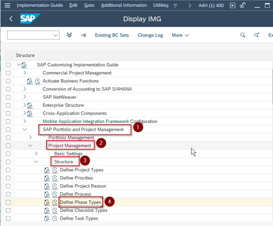The image size is (273, 226).
Task: Expand Conversion of Accounting to SAP S/4HANA
Action: pos(25,89)
